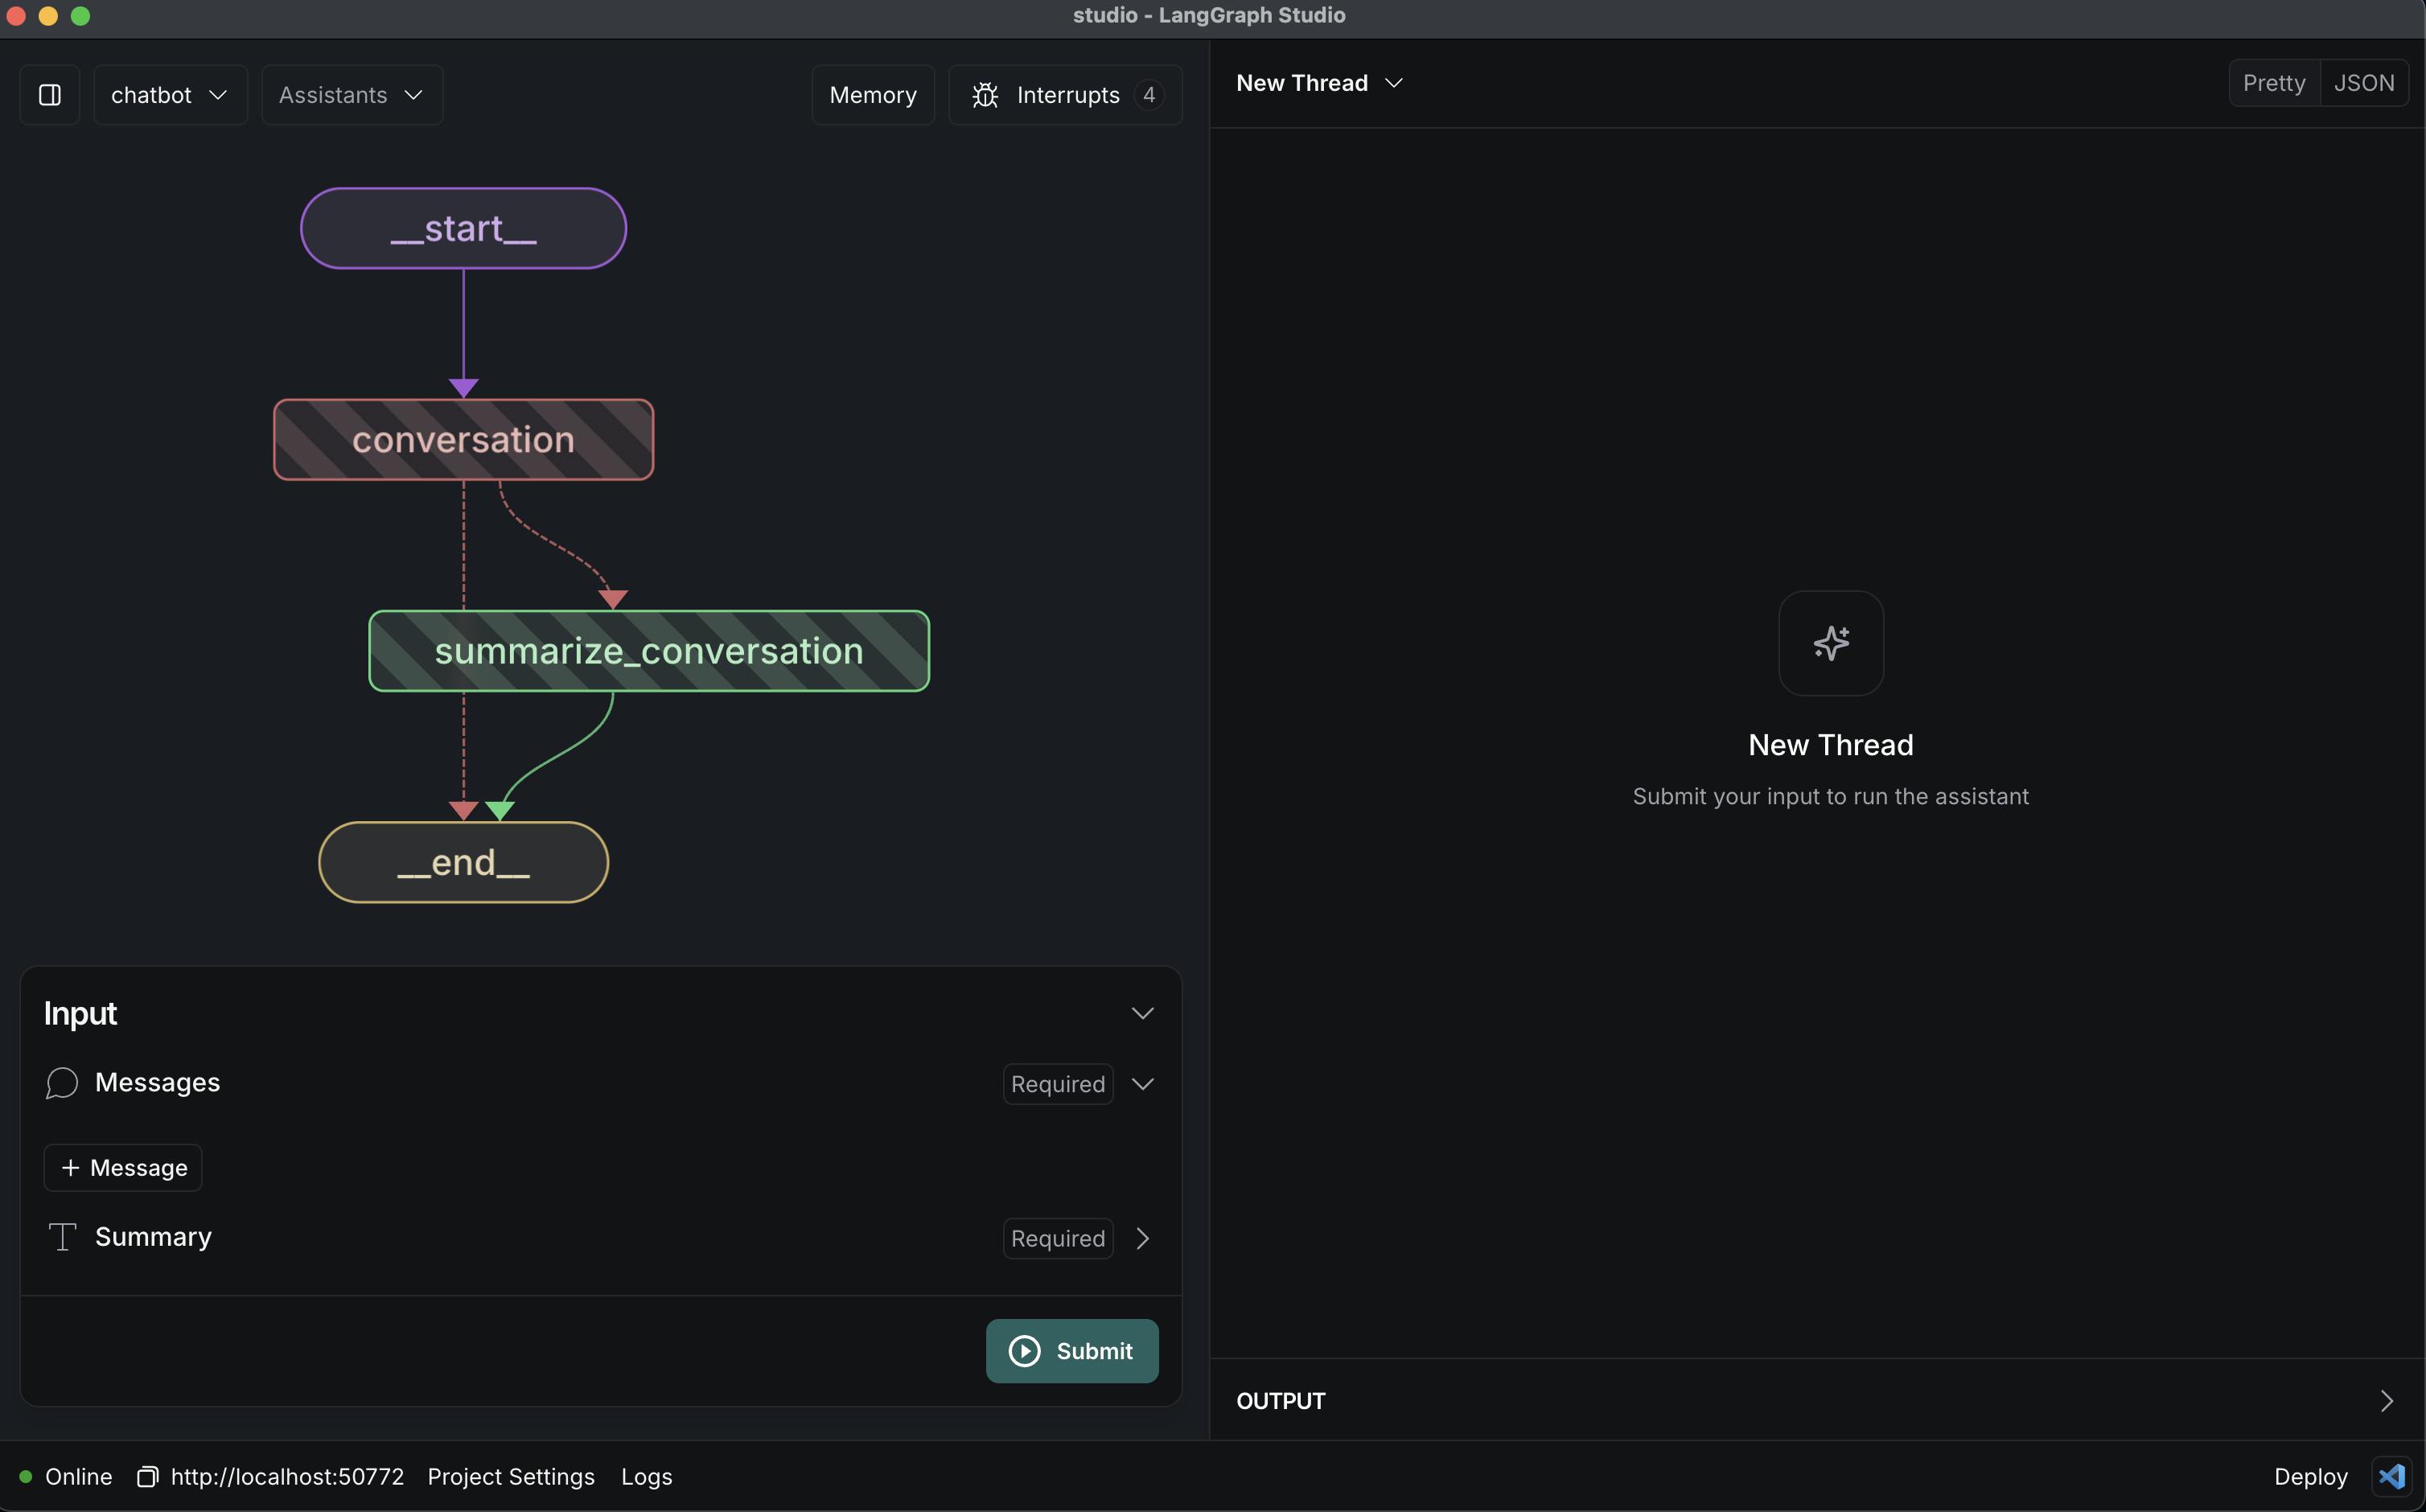This screenshot has height=1512, width=2426.
Task: Toggle interrupt on conversation node
Action: [463, 440]
